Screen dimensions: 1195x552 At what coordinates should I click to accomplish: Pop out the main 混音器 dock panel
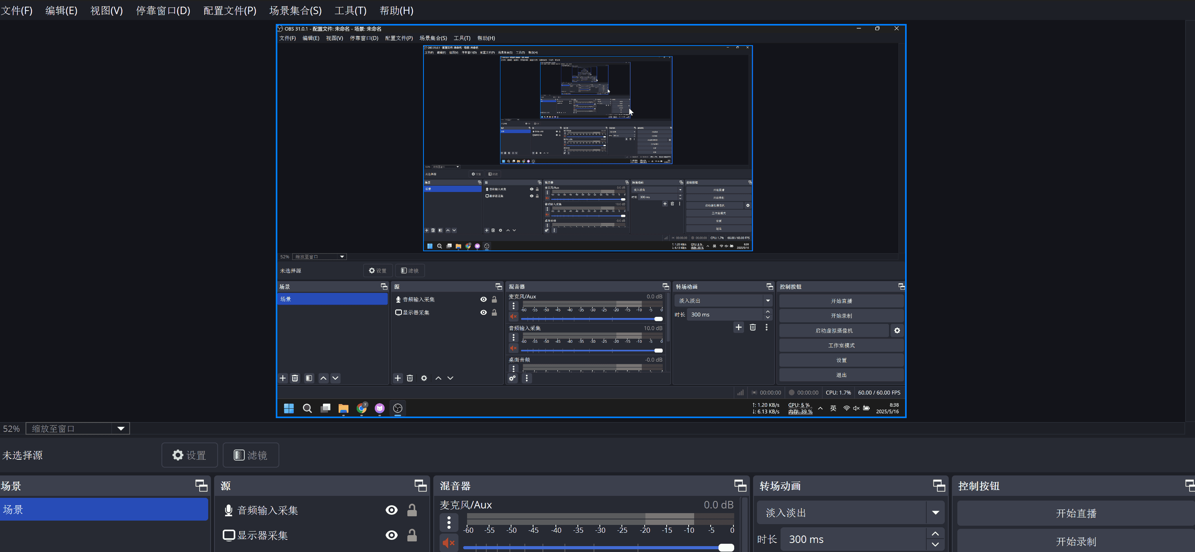click(x=740, y=485)
